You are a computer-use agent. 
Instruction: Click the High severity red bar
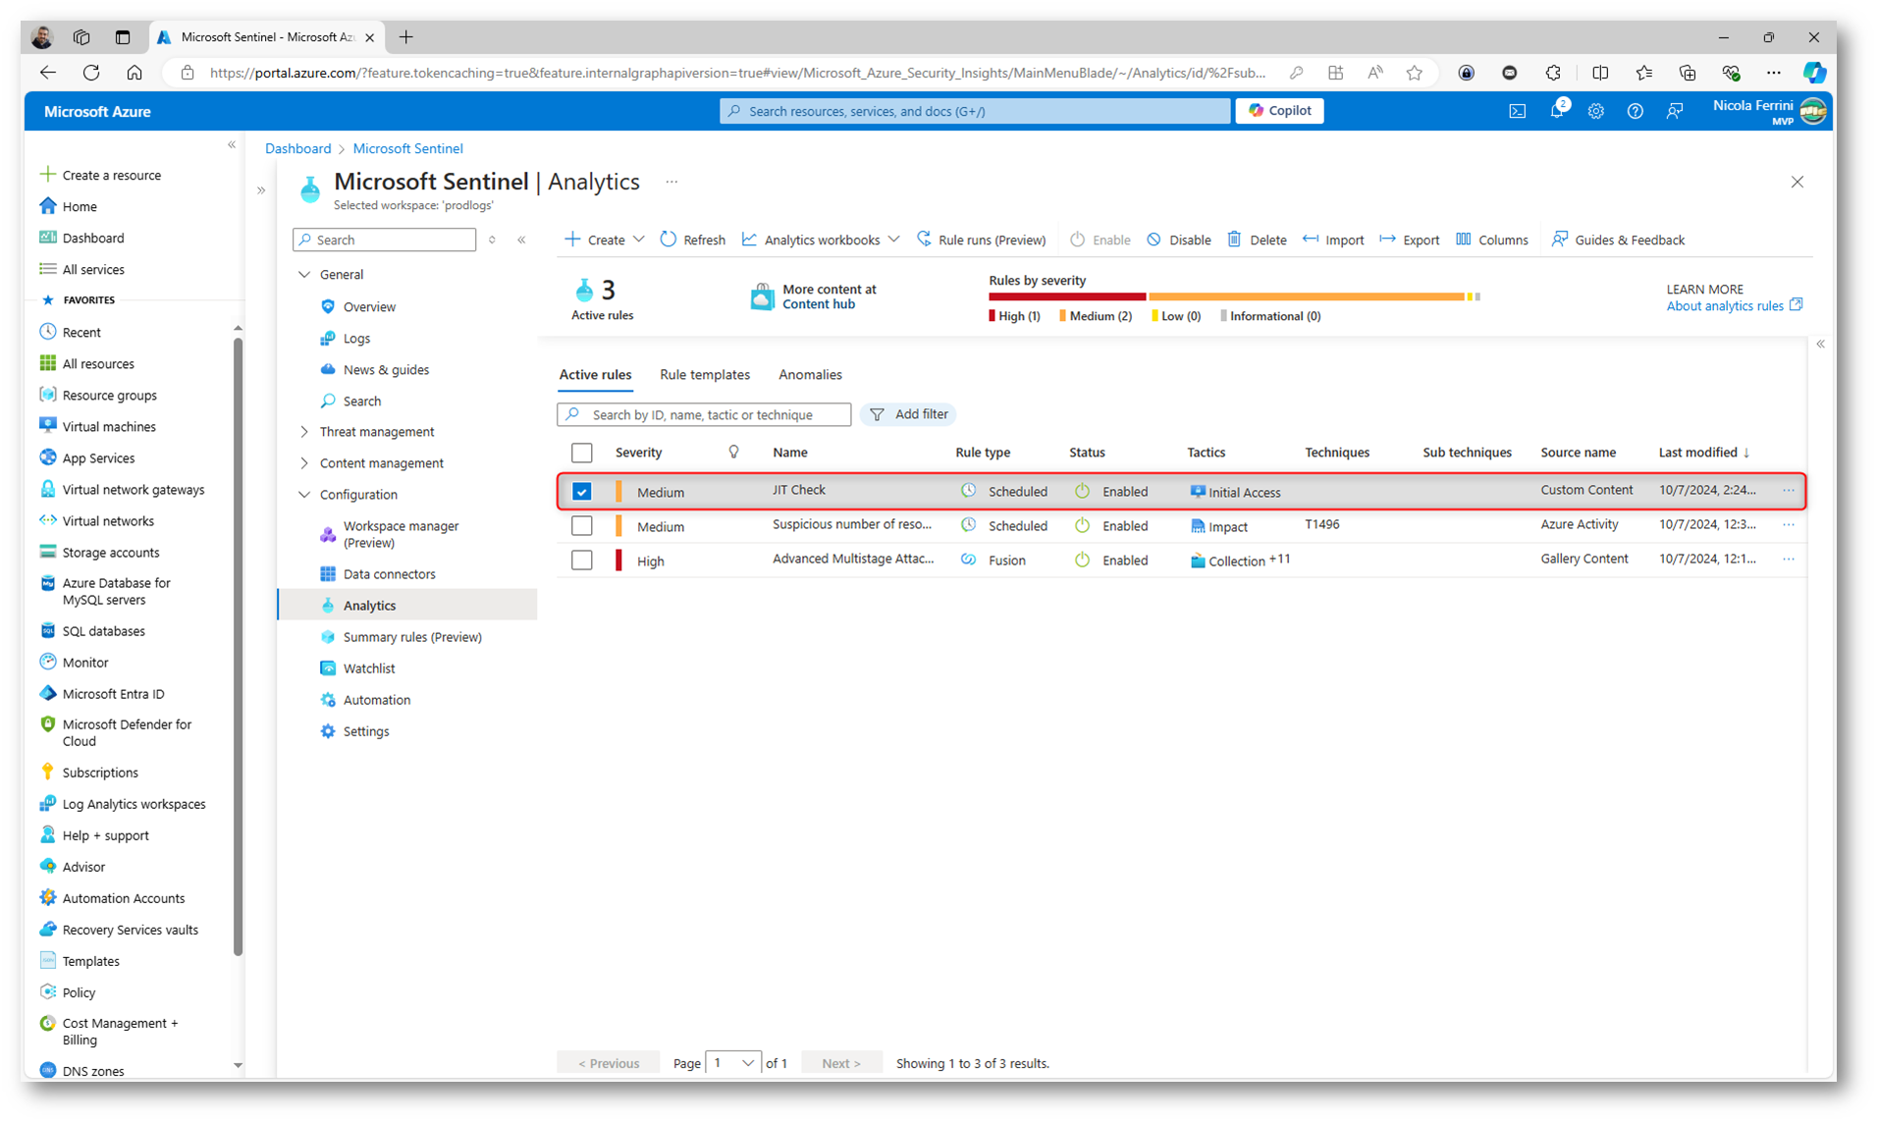[1067, 296]
